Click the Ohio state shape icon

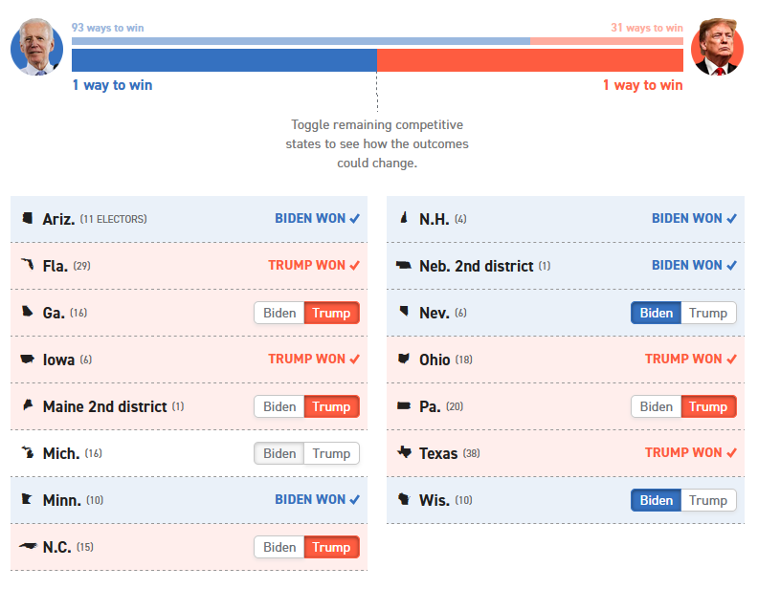click(x=403, y=359)
